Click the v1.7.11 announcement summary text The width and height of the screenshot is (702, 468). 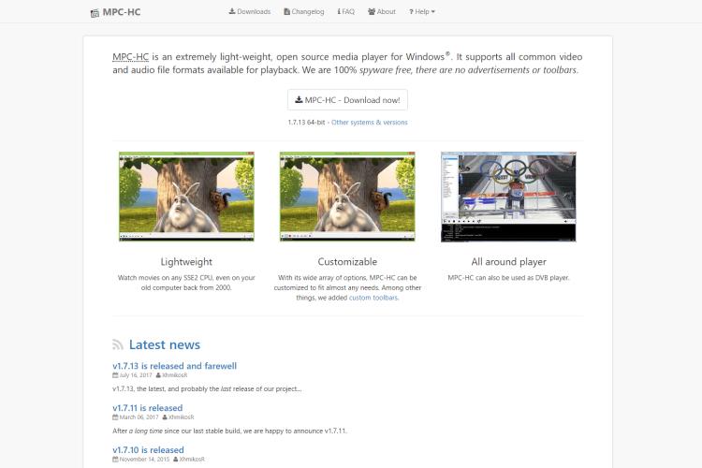coord(229,431)
